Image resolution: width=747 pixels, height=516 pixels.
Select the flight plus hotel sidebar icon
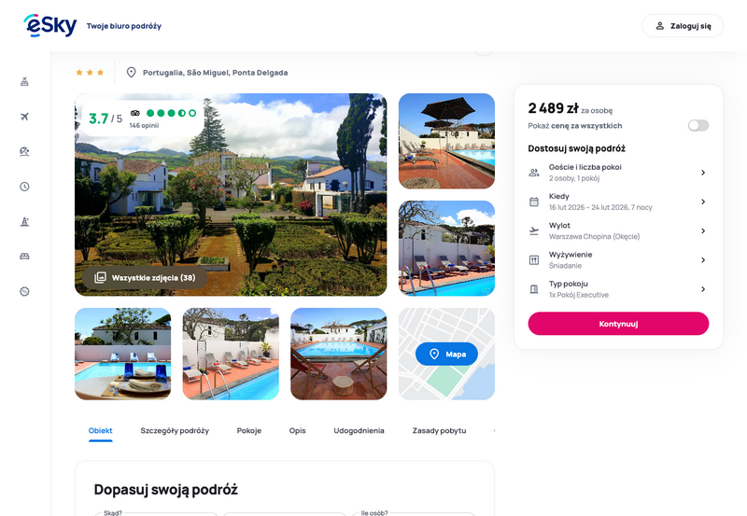(x=25, y=82)
